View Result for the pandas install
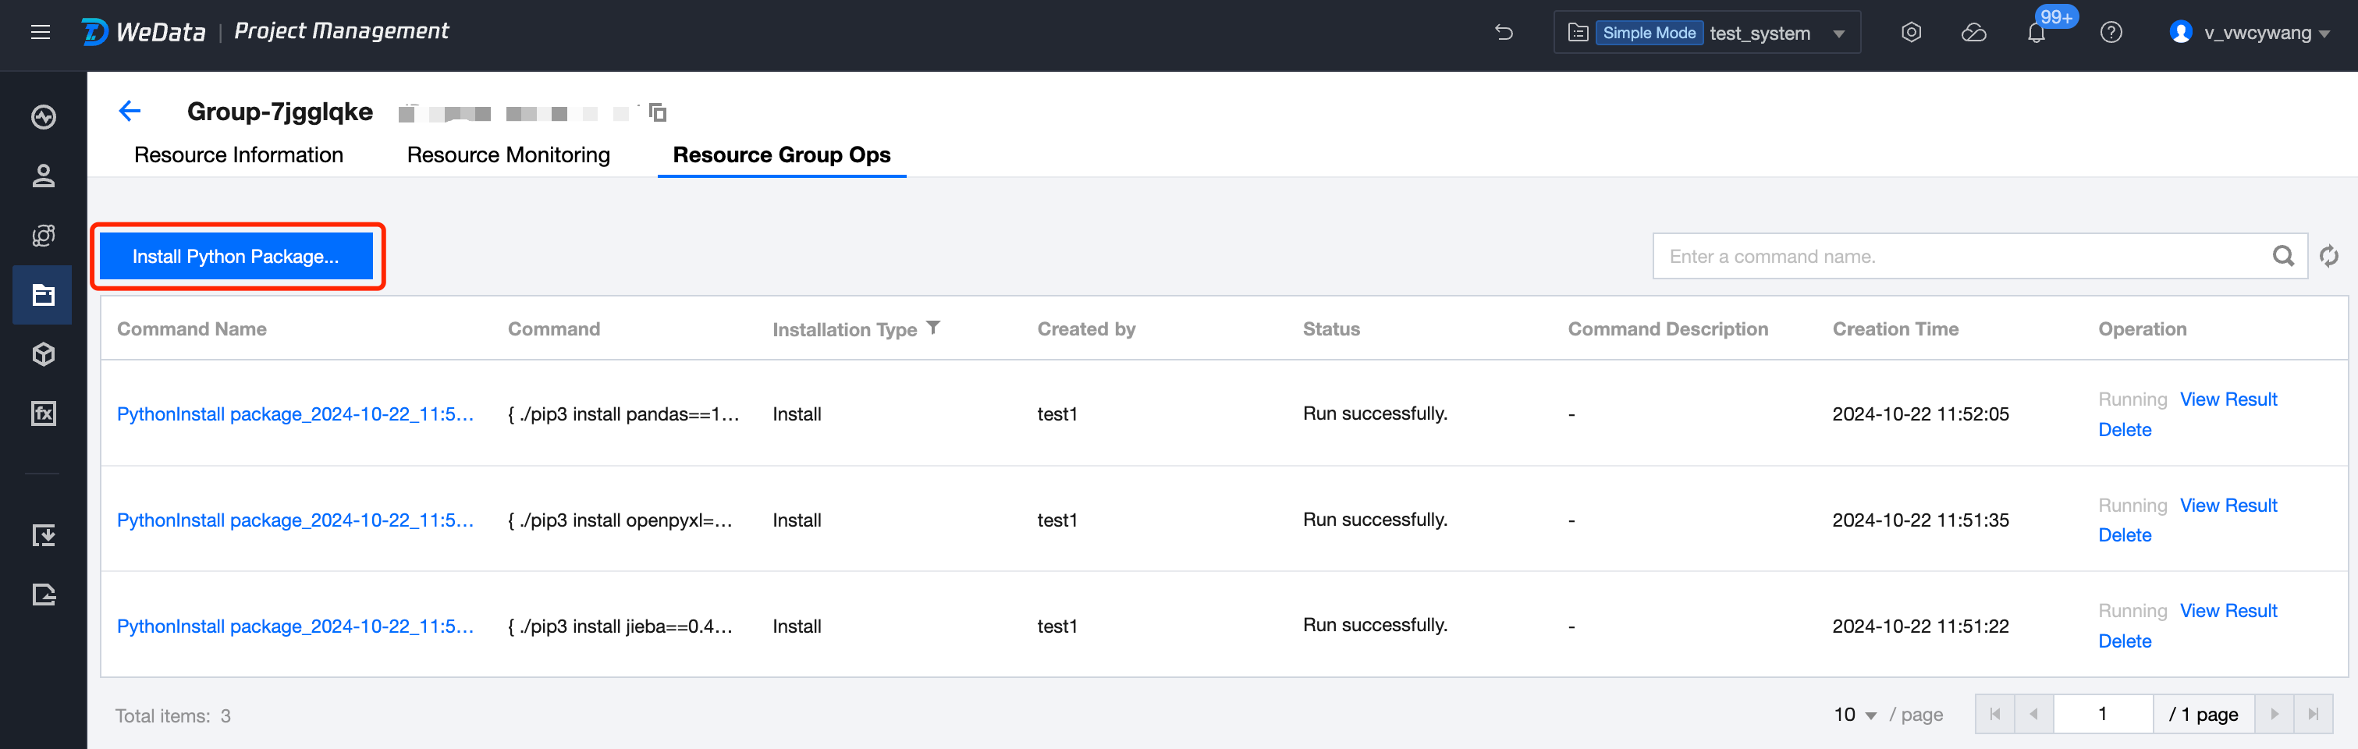Image resolution: width=2358 pixels, height=749 pixels. pyautogui.click(x=2227, y=399)
